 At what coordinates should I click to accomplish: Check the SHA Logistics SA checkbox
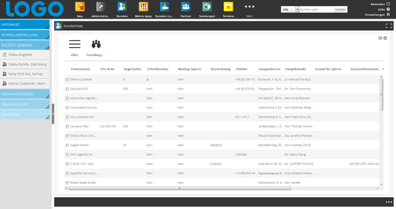pos(67,155)
